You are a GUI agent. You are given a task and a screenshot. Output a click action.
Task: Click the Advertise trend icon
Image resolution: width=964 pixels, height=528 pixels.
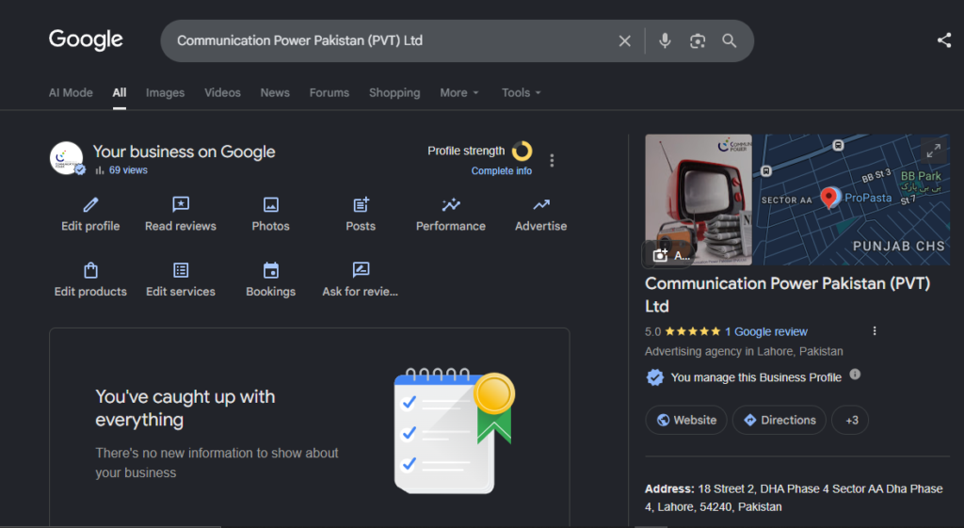[541, 204]
